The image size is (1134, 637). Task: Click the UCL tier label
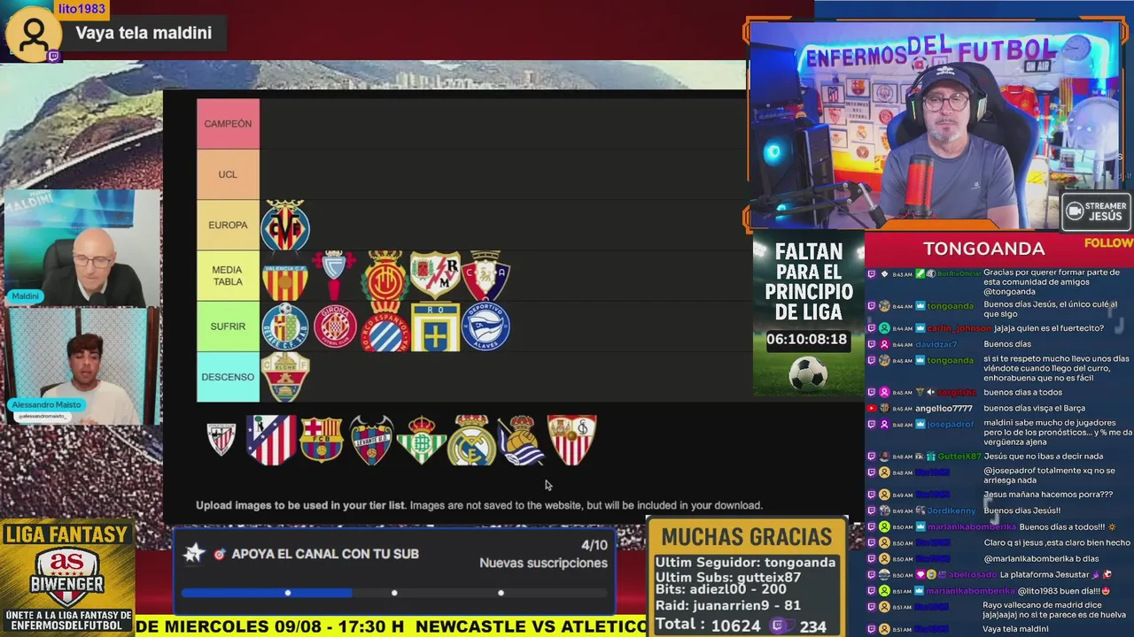(228, 174)
